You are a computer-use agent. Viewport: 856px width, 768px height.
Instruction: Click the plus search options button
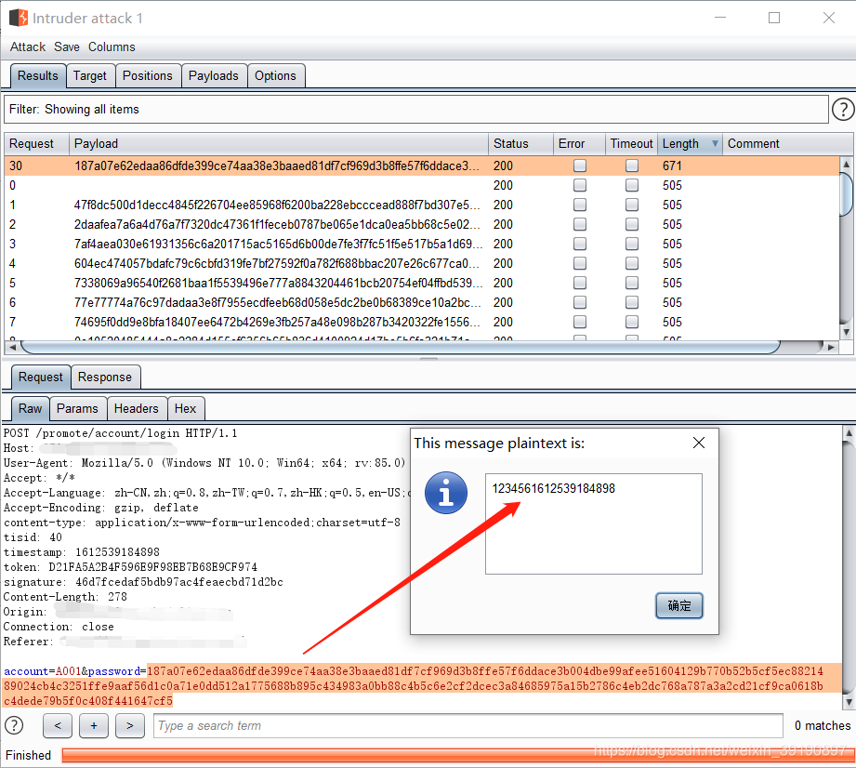pos(94,725)
